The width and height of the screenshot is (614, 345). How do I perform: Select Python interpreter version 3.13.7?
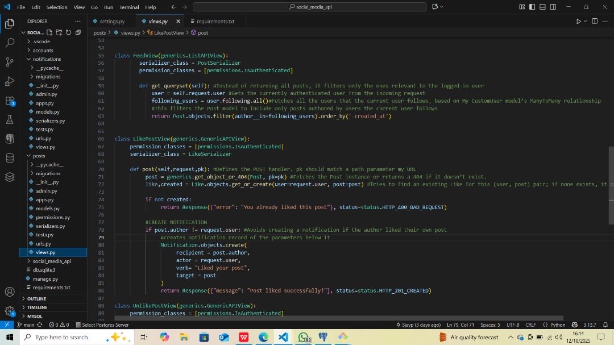click(590, 325)
